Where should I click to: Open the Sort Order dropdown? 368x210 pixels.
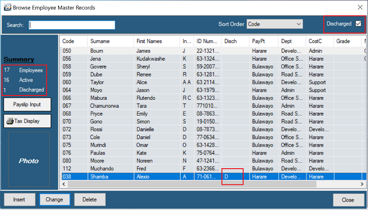click(x=275, y=24)
